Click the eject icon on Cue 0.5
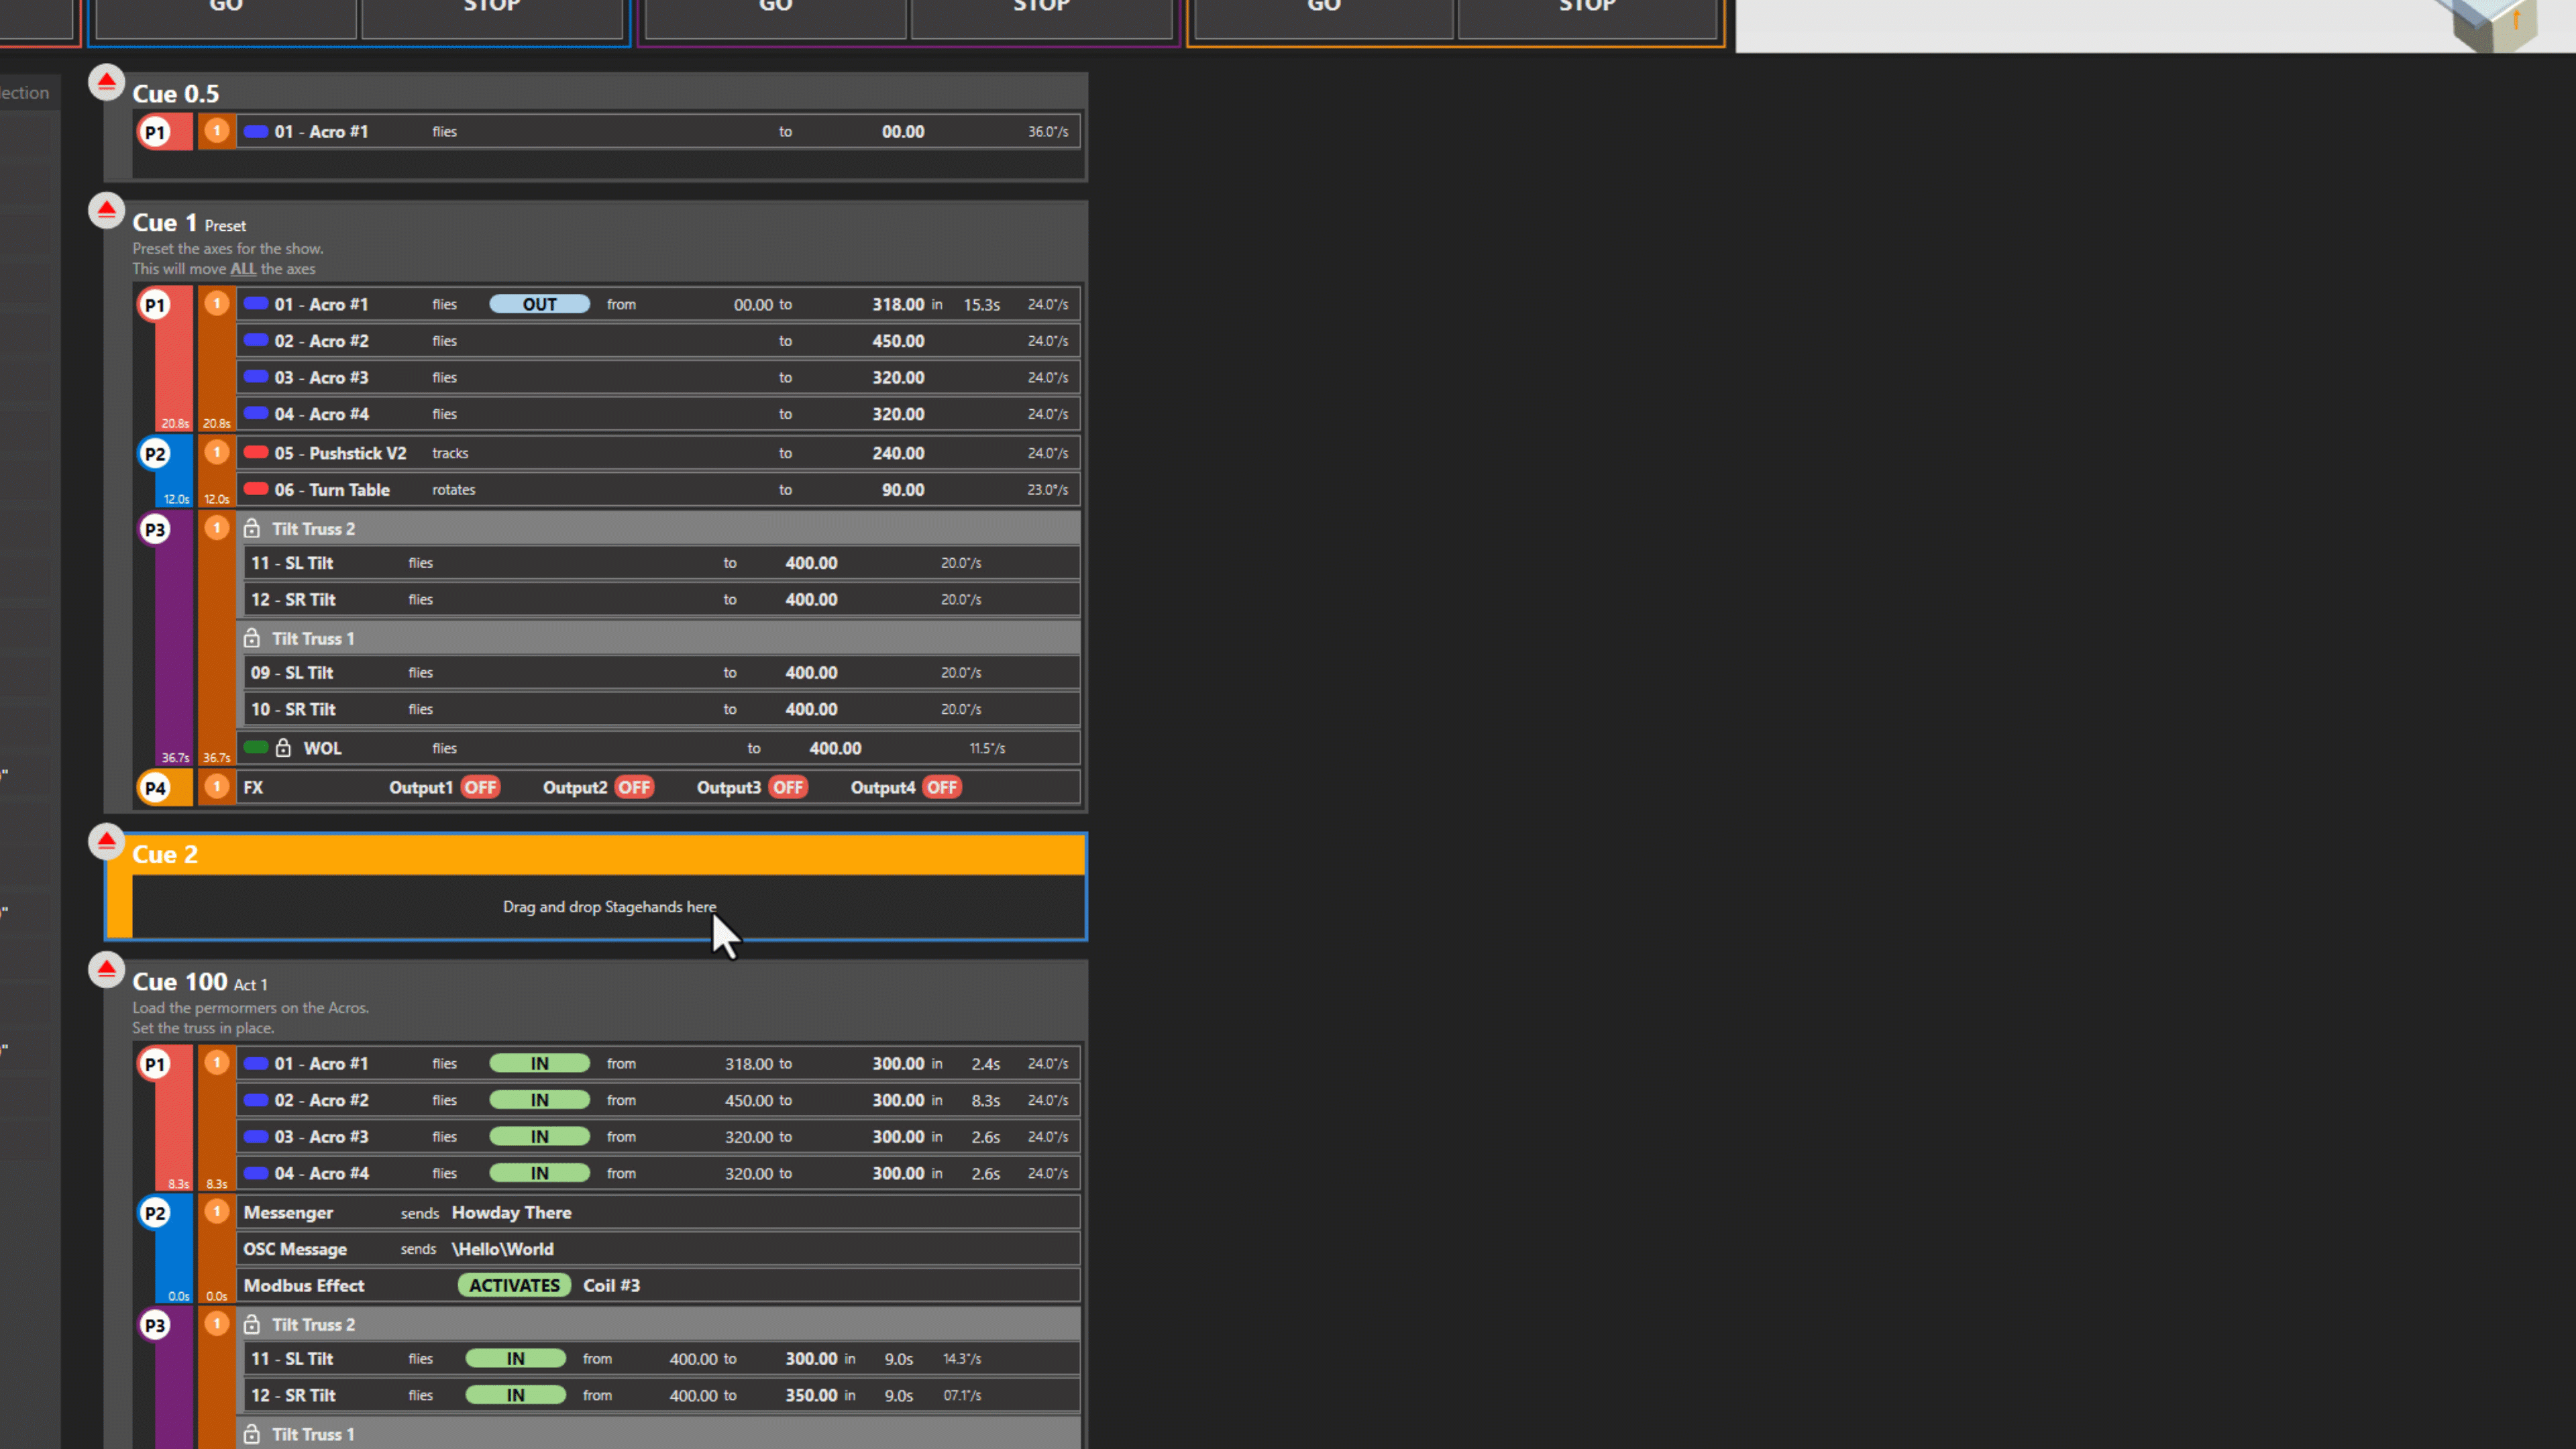 (x=106, y=82)
